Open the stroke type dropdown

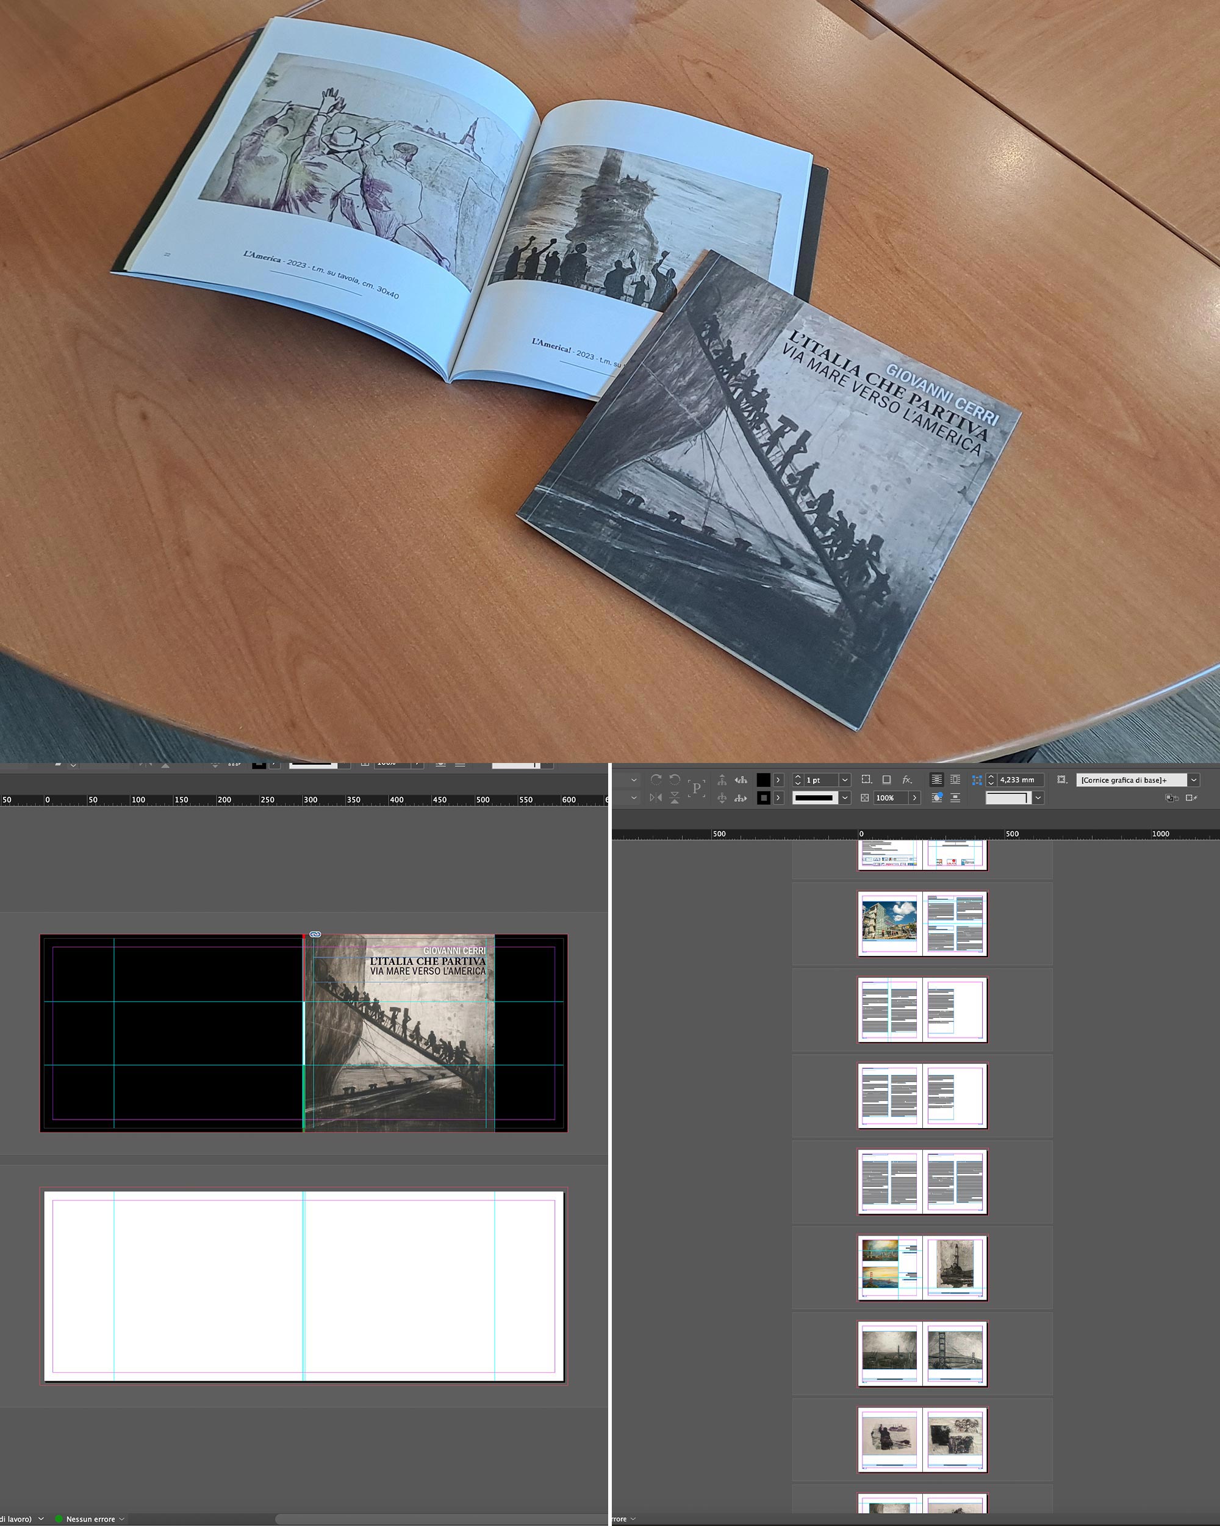[845, 798]
